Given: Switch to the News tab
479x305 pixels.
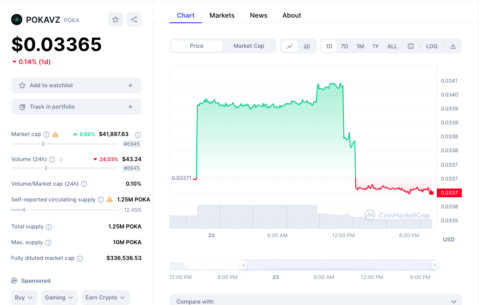Looking at the screenshot, I should click(259, 15).
